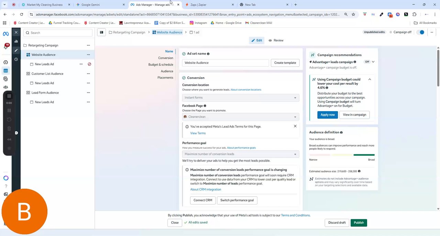Open the View Terms link
Viewport: 440px width, 236px height.
pyautogui.click(x=198, y=133)
